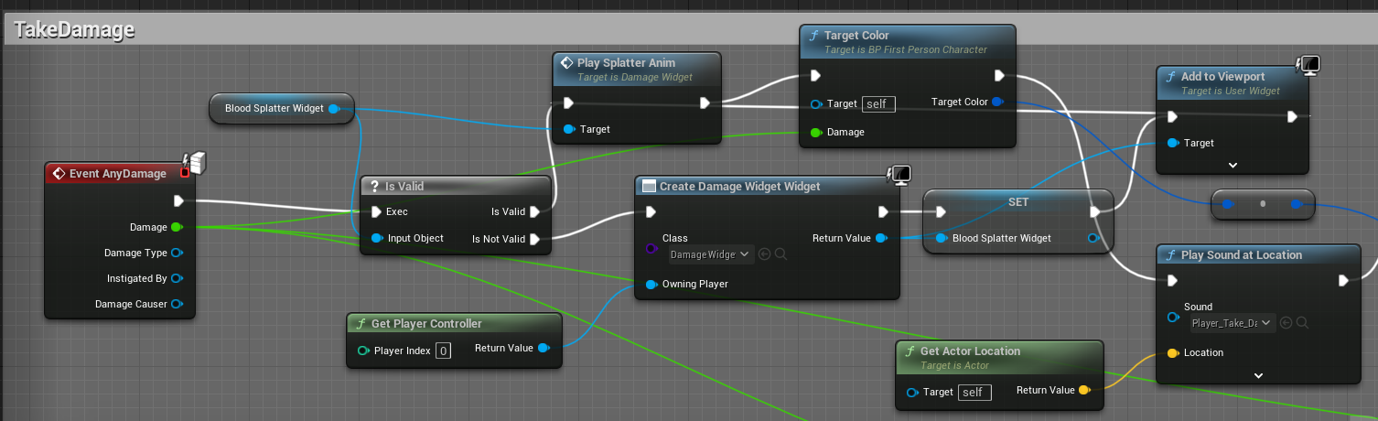Click the SET node exec input pin
Viewport: 1378px width, 421px height.
pyautogui.click(x=941, y=212)
